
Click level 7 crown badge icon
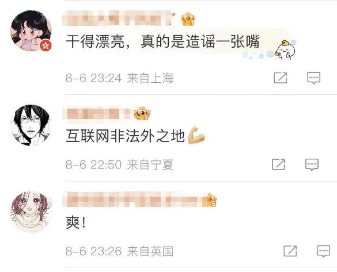pos(188,19)
